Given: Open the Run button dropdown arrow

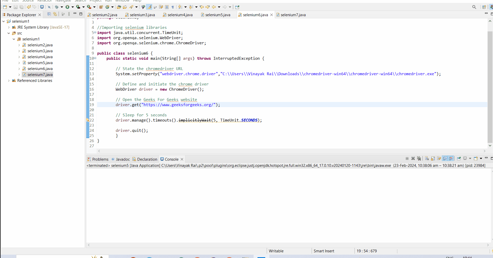Looking at the screenshot, I should pyautogui.click(x=73, y=7).
